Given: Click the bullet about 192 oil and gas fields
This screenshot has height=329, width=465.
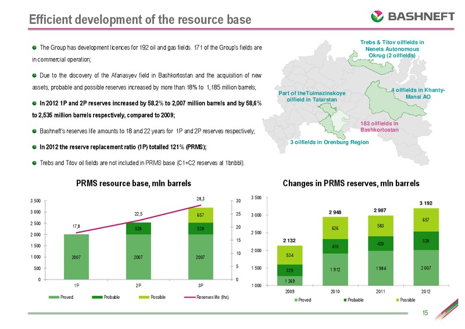Looking at the screenshot, I should point(147,53).
